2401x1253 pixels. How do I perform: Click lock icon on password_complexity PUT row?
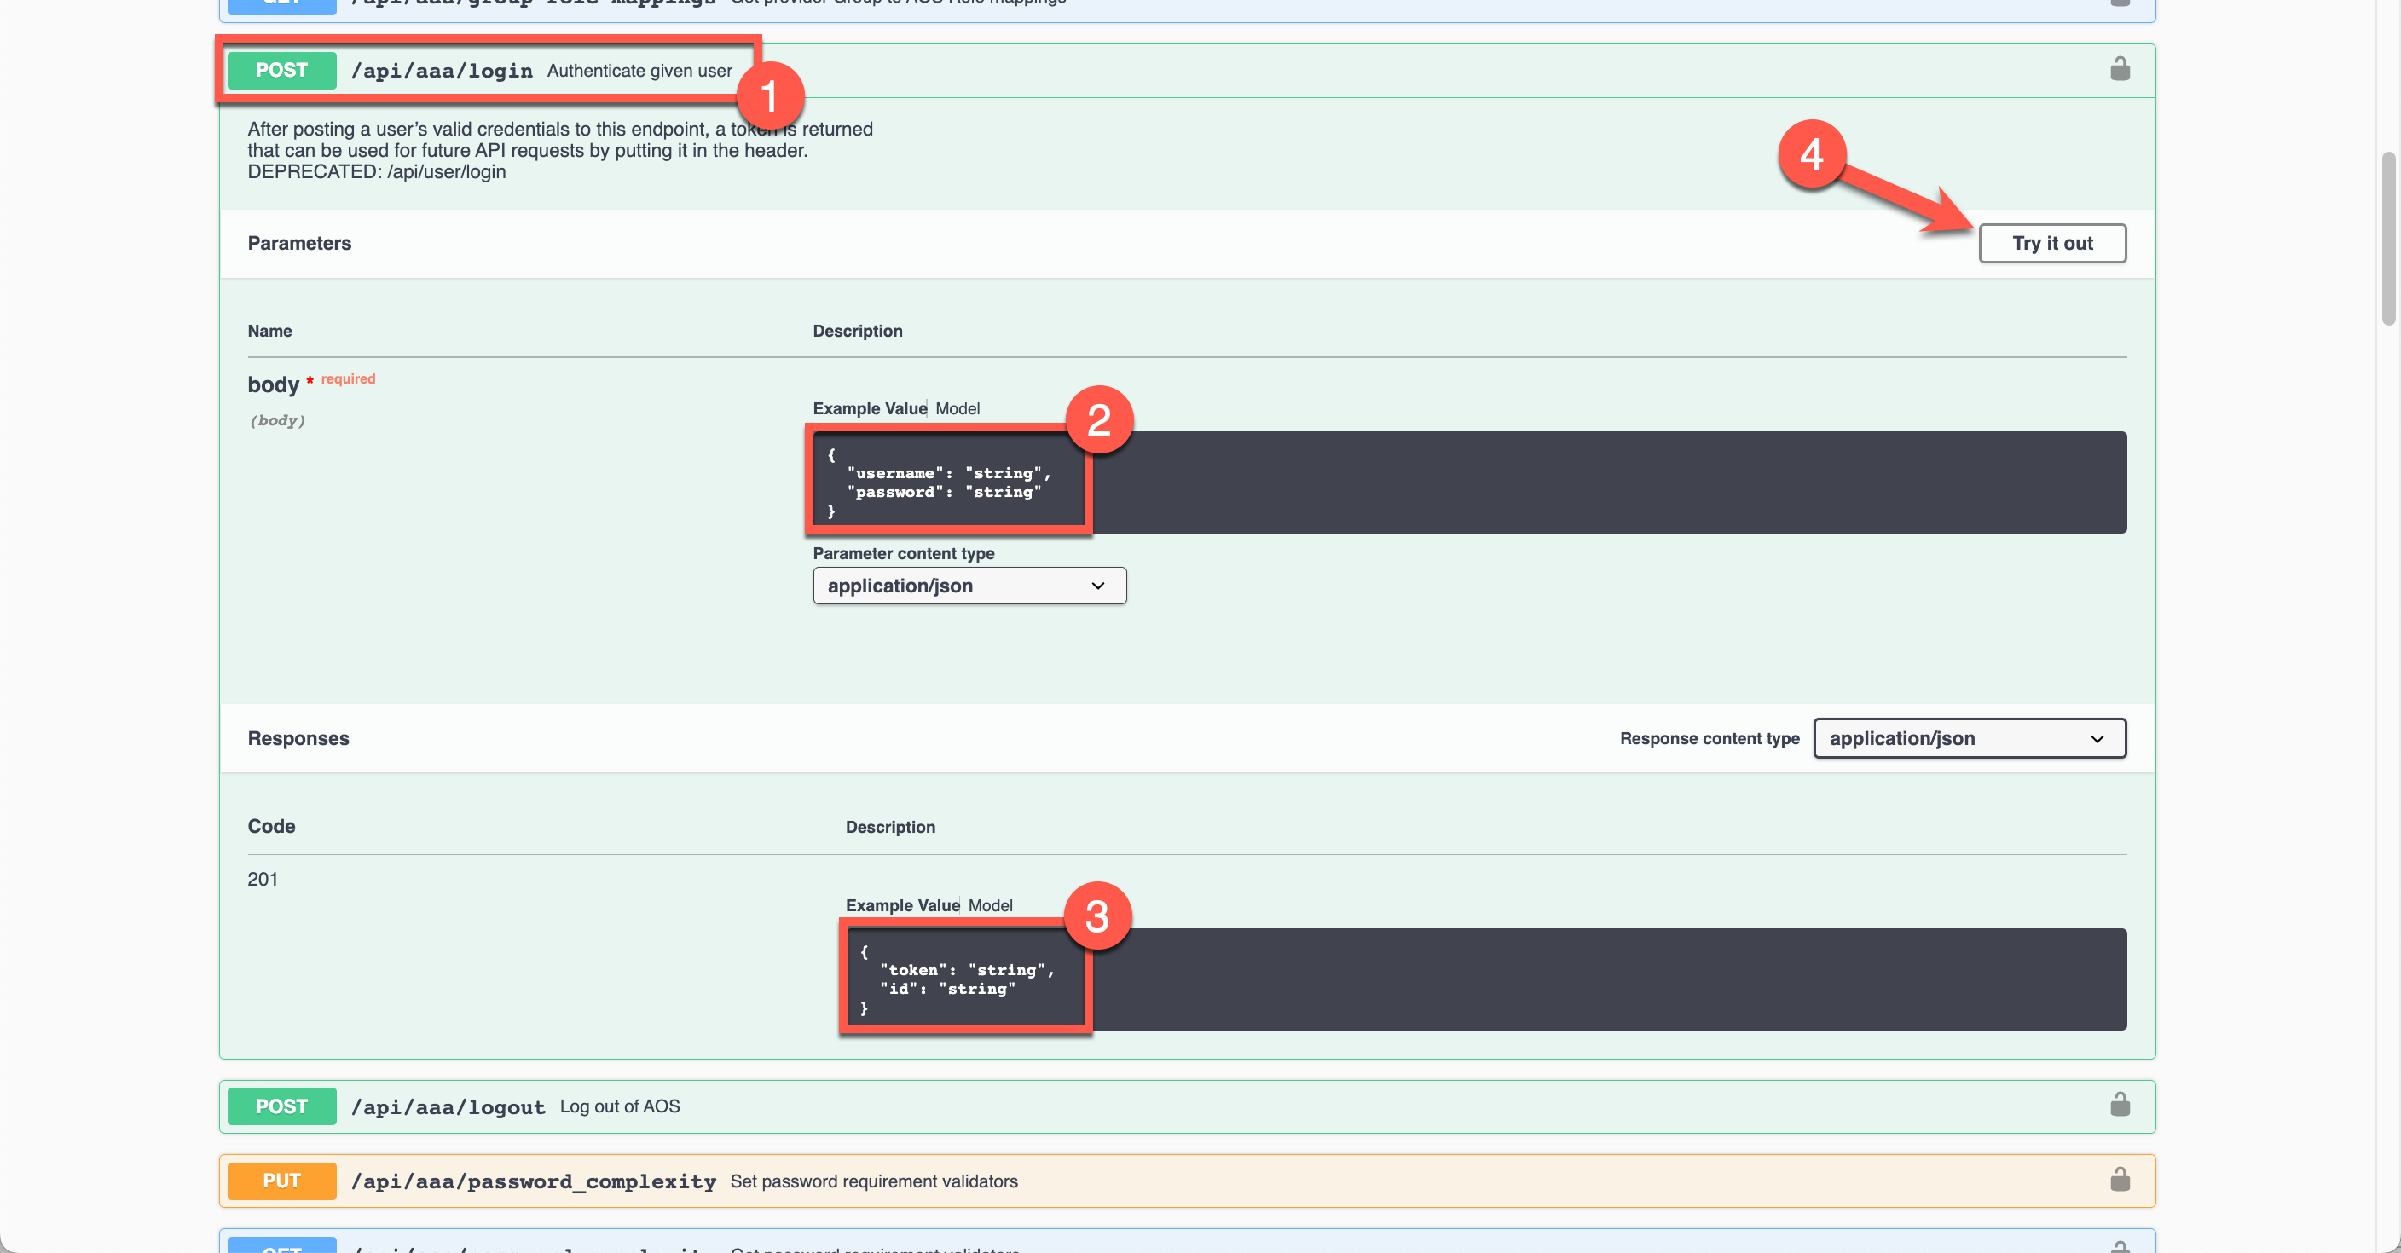coord(2119,1181)
